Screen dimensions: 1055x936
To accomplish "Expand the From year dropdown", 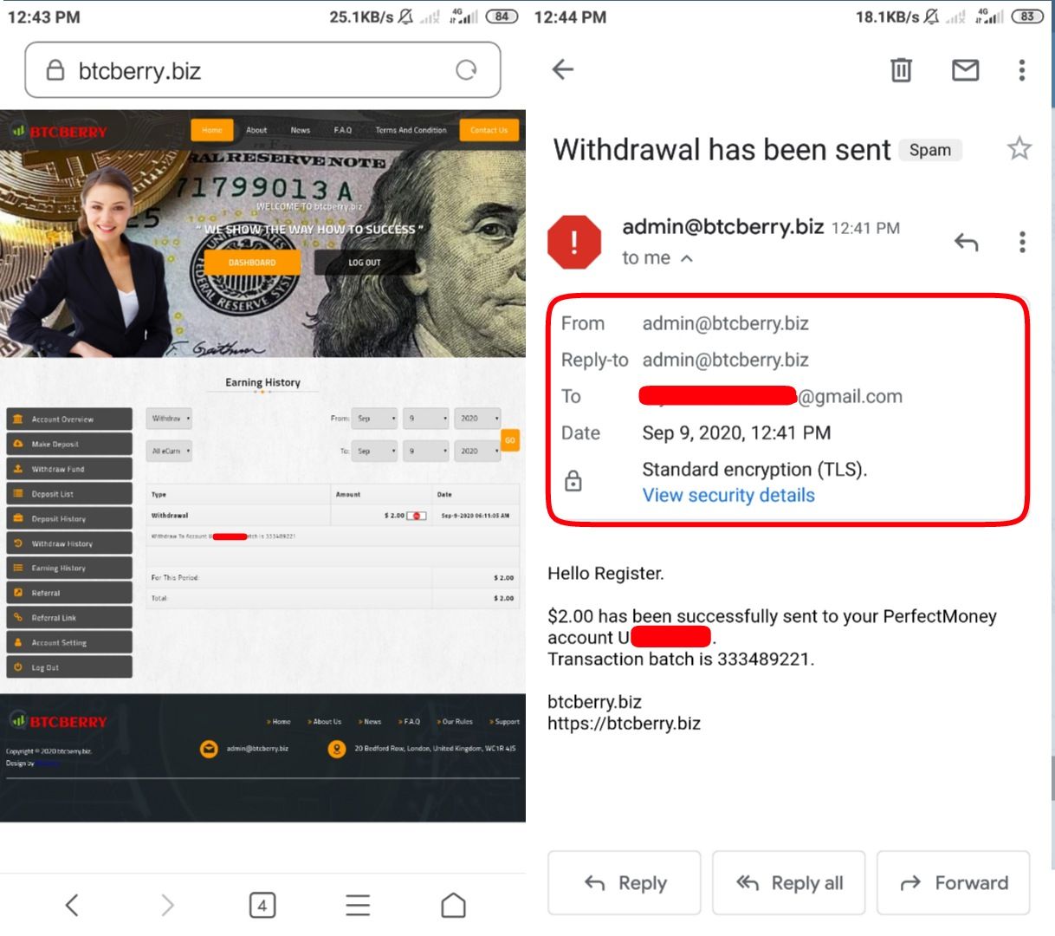I will (479, 419).
